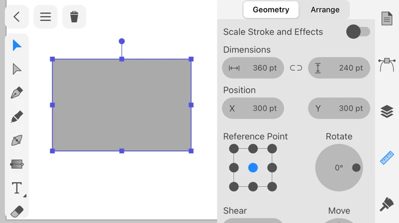399x223 pixels.
Task: Toggle the dimensions aspect ratio link
Action: tap(296, 68)
